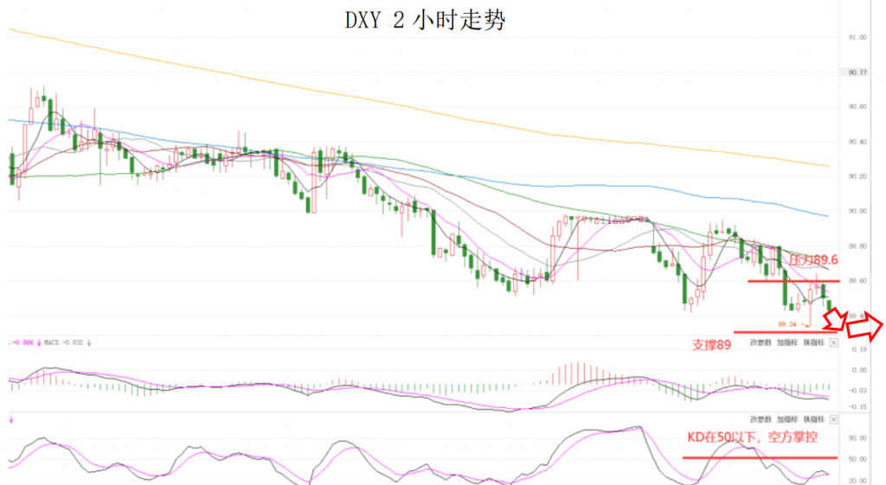886x485 pixels.
Task: Click the 91.00 price axis value
Action: click(x=857, y=38)
